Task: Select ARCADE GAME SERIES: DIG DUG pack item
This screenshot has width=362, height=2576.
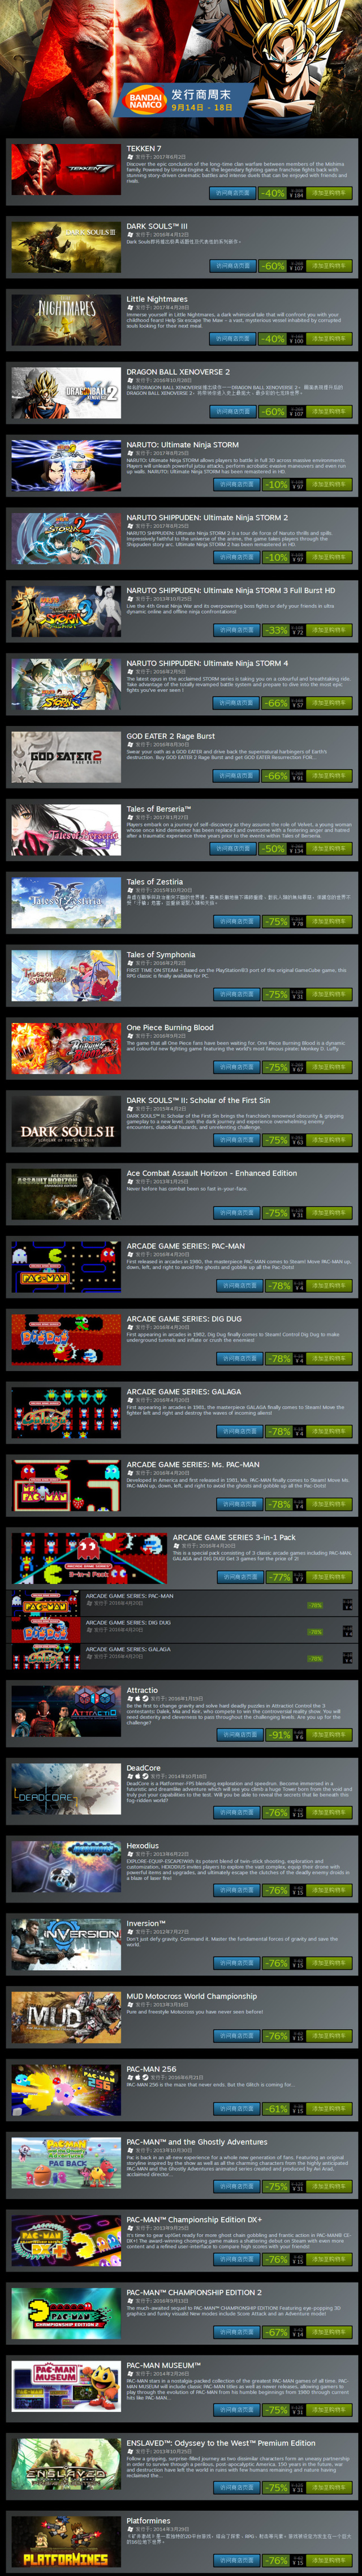Action: click(182, 1630)
